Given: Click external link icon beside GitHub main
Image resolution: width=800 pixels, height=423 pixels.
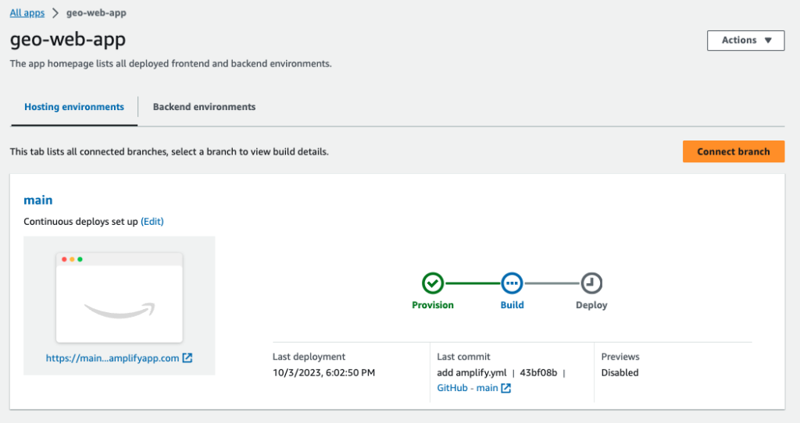Looking at the screenshot, I should coord(505,388).
